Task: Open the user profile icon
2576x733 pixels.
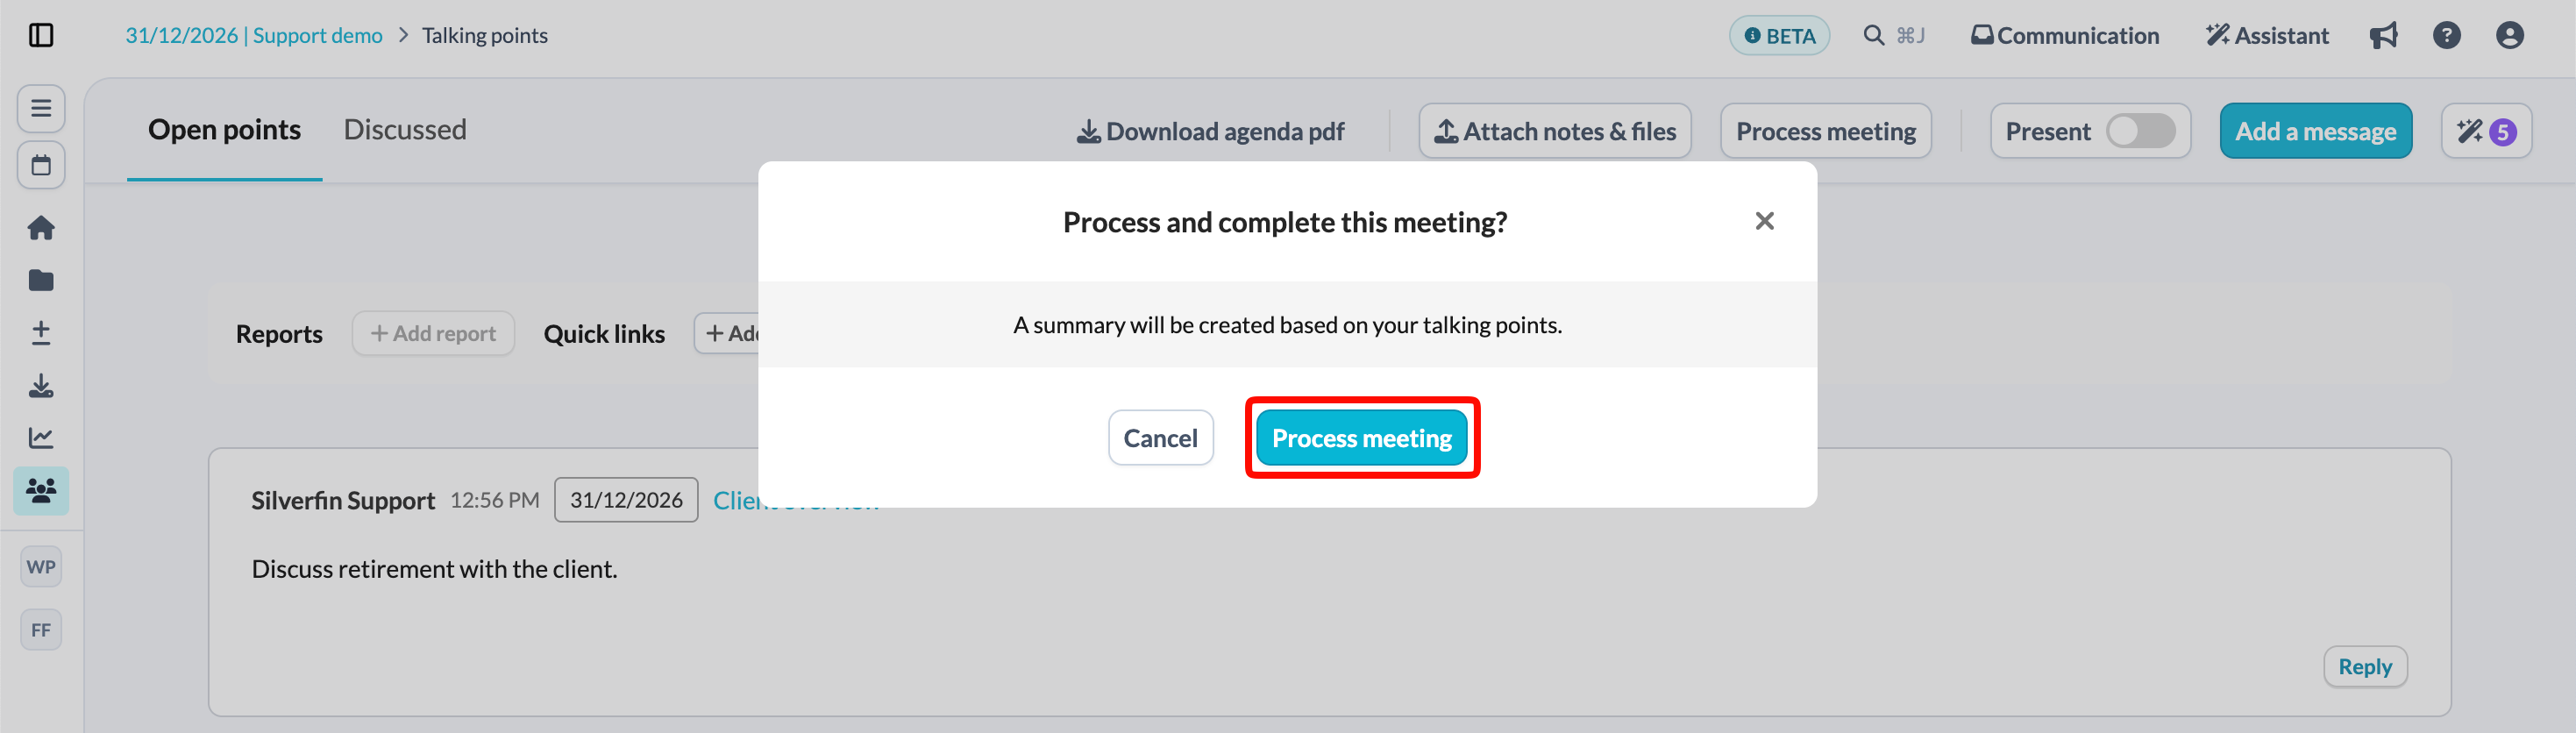Action: coord(2509,36)
